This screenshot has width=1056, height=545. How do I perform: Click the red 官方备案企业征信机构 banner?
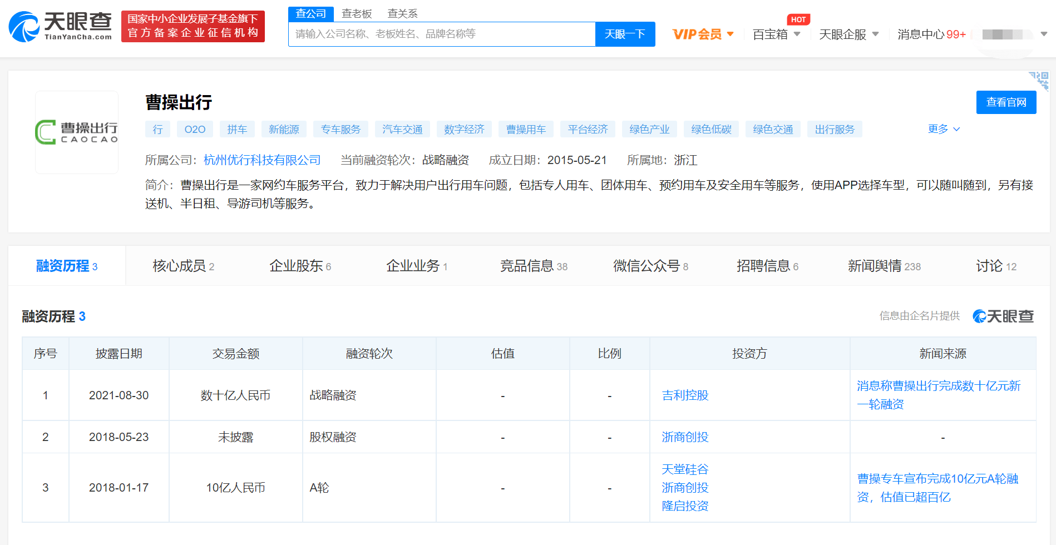click(x=193, y=26)
